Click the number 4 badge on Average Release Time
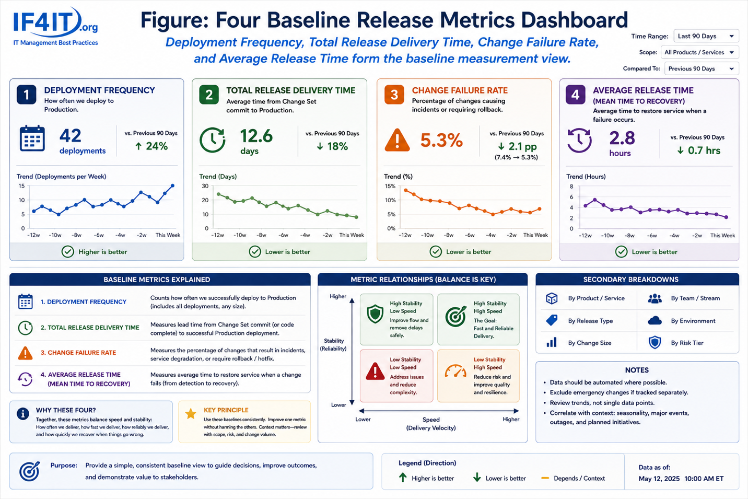Image resolution: width=748 pixels, height=499 pixels. click(576, 95)
